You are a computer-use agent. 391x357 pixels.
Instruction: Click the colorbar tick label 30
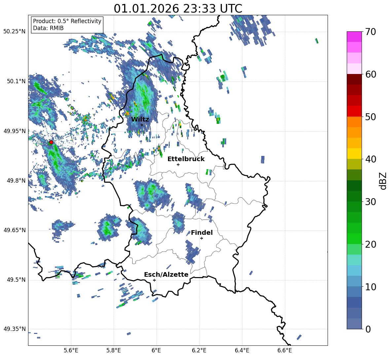click(x=371, y=202)
